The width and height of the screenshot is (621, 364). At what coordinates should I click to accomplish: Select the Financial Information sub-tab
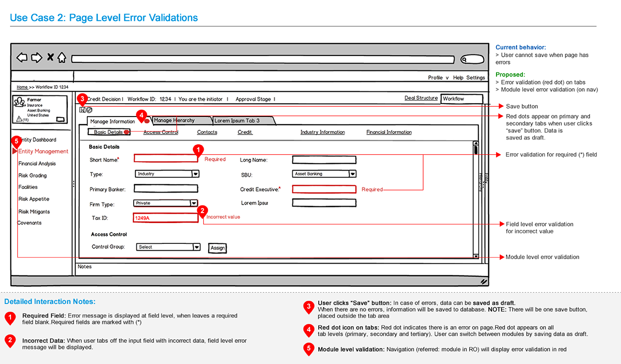[389, 132]
